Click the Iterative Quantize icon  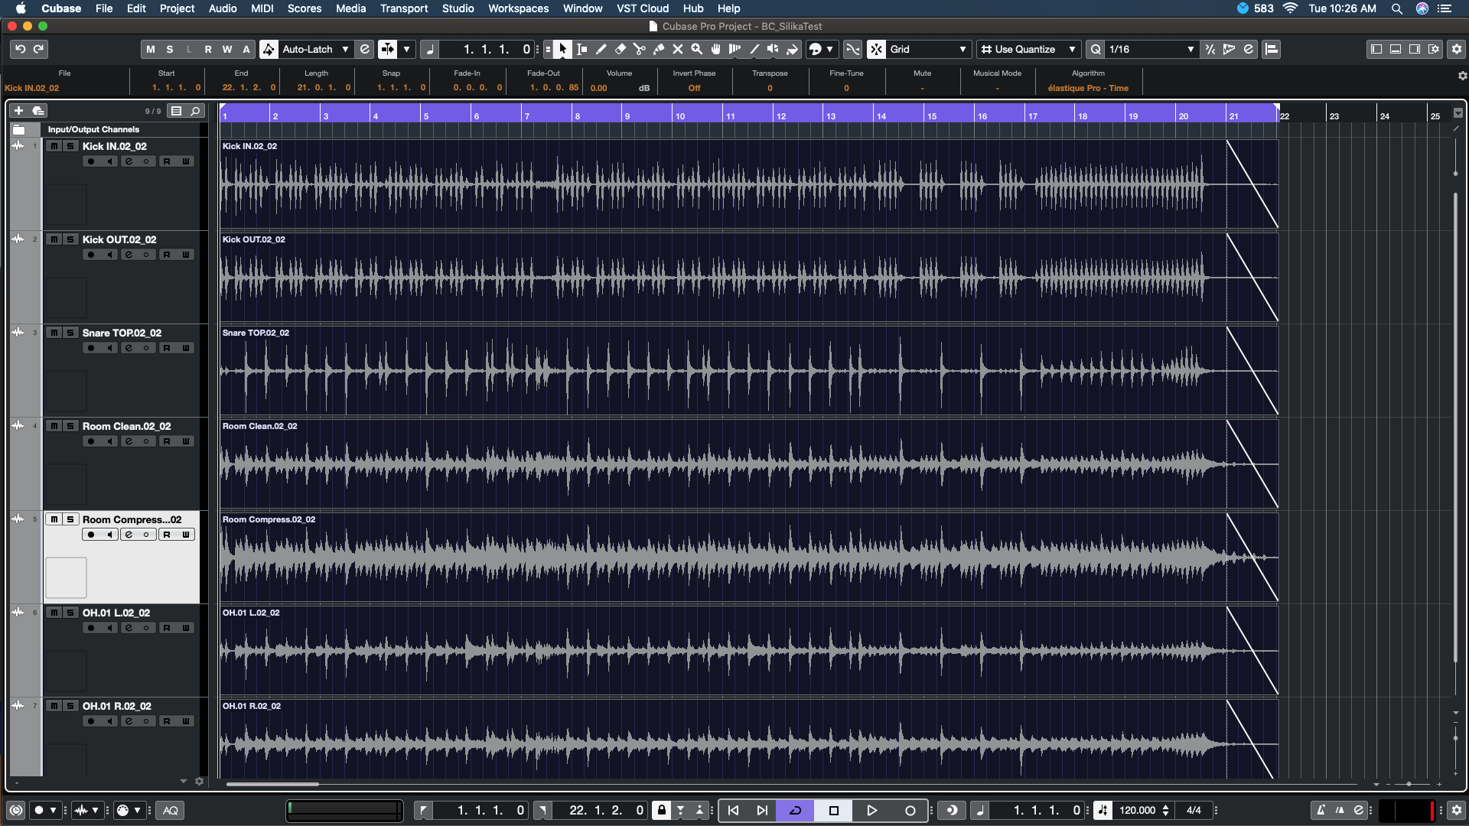pos(1210,49)
